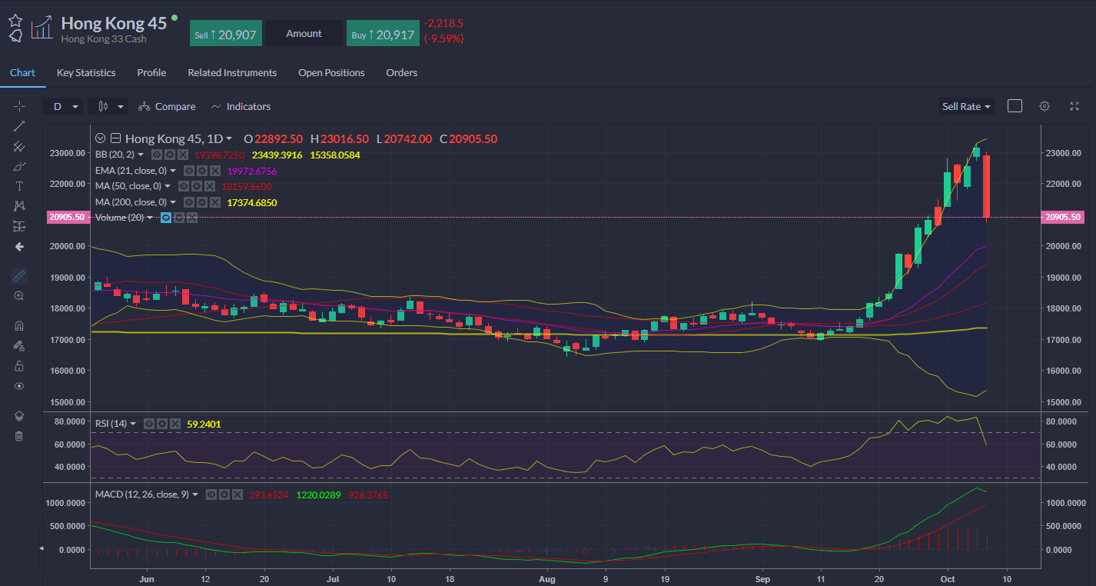
Task: Open the Sell Rate dropdown
Action: (x=966, y=106)
